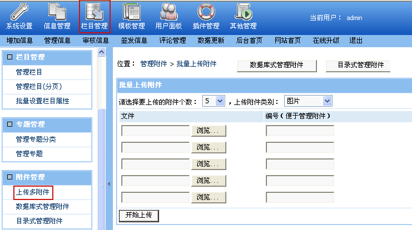Go to 评论管理 menu item
Image resolution: width=412 pixels, height=230 pixels.
tap(172, 41)
